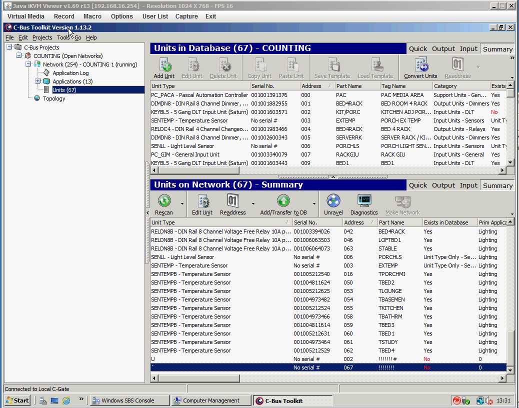
Task: Collapse the Network (254) tree node
Action: pos(28,64)
